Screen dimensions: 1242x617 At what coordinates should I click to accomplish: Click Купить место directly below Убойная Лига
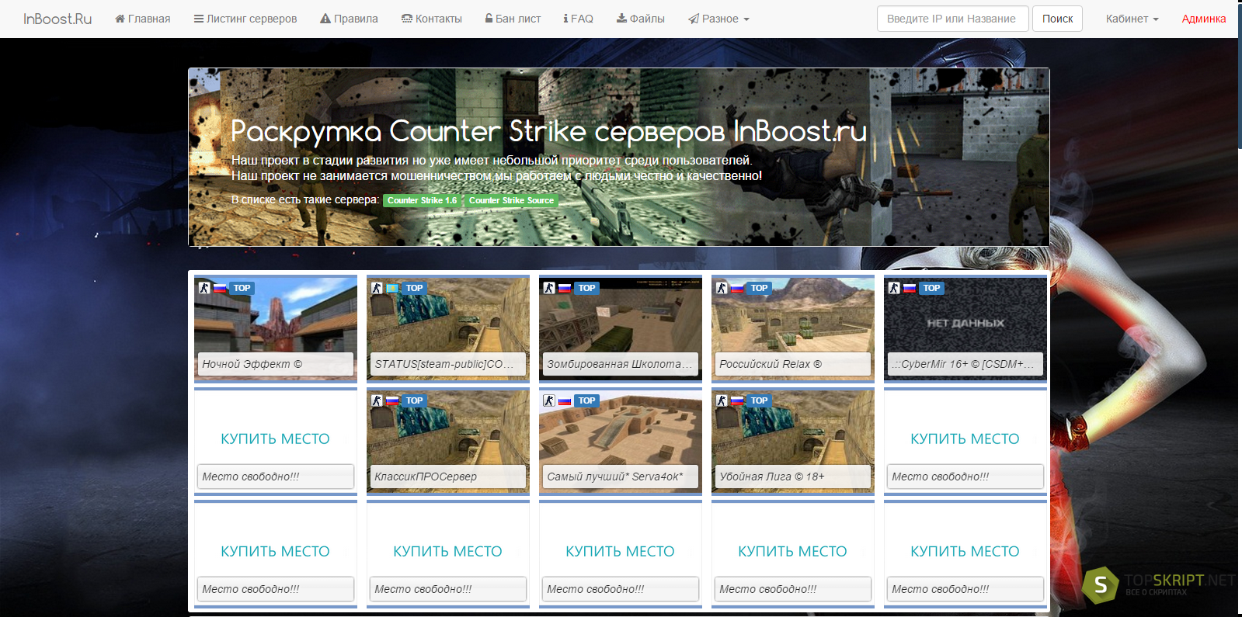792,552
